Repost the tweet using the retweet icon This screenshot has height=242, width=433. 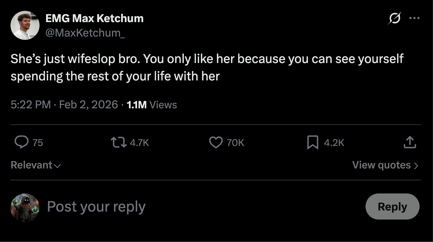[118, 143]
